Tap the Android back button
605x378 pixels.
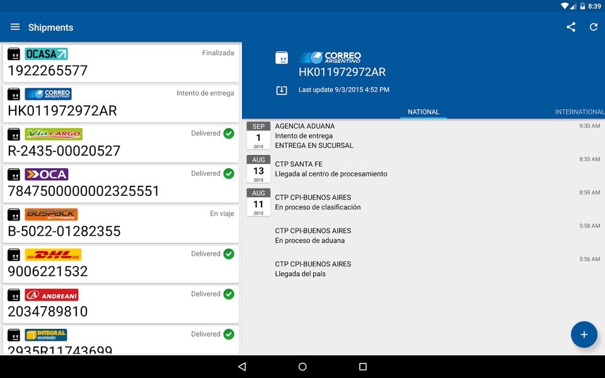click(x=242, y=367)
